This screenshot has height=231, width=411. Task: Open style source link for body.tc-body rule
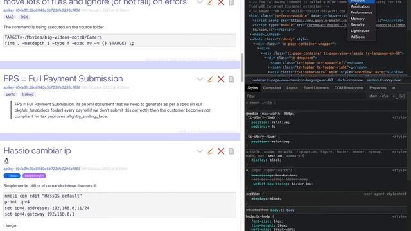coord(399,217)
